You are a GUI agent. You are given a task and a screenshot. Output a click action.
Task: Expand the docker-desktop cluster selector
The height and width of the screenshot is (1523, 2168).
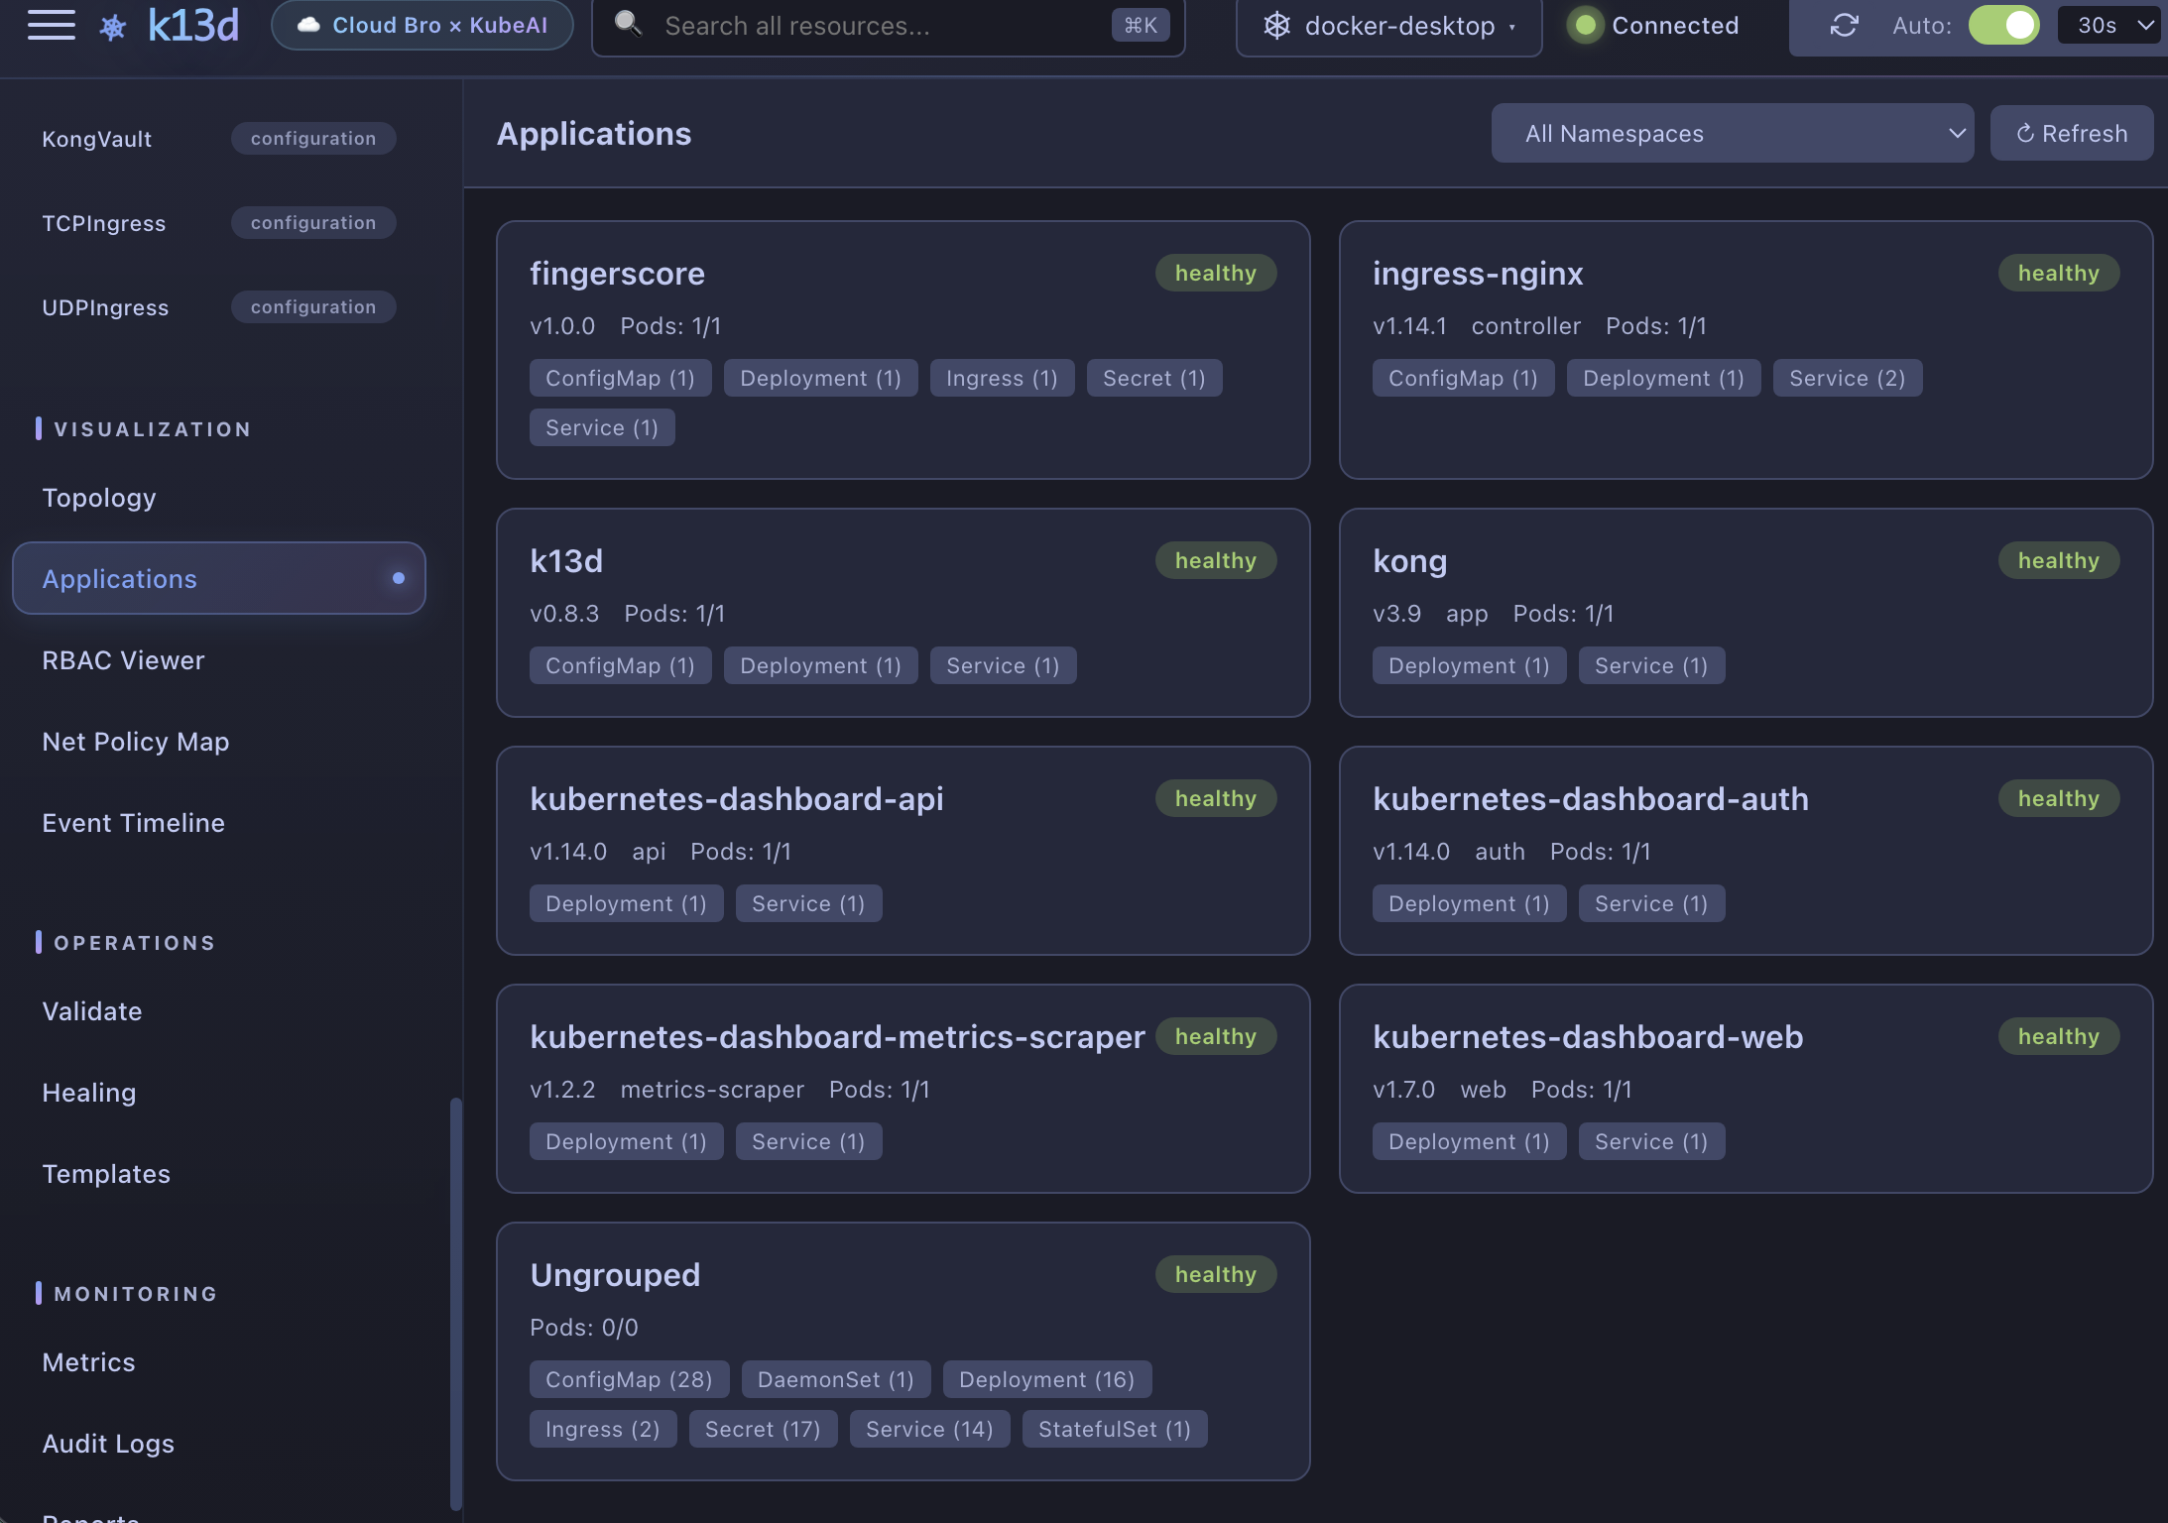pyautogui.click(x=1387, y=26)
